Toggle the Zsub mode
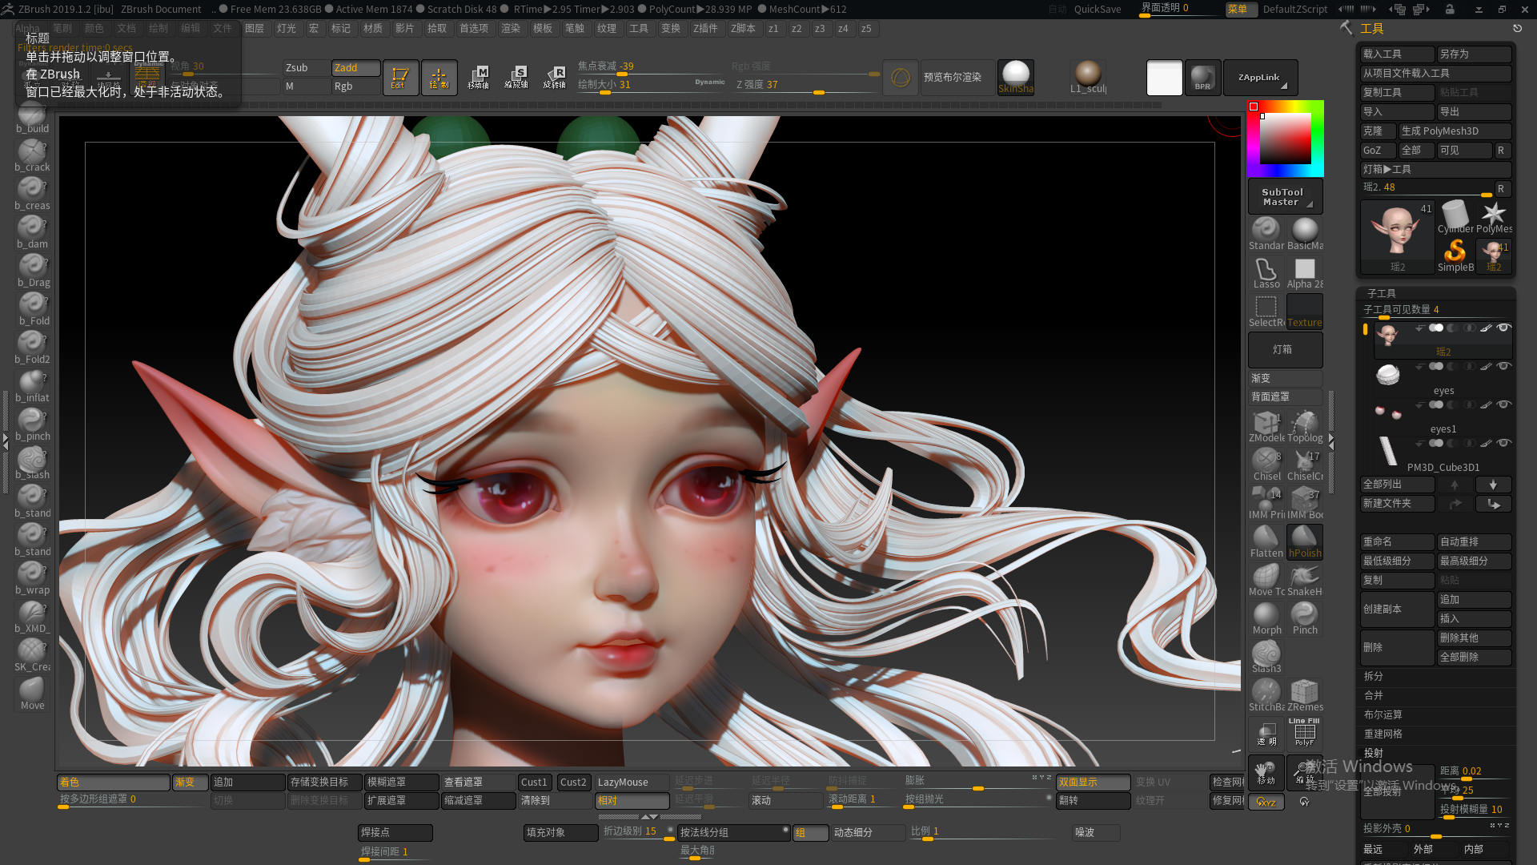 [307, 68]
